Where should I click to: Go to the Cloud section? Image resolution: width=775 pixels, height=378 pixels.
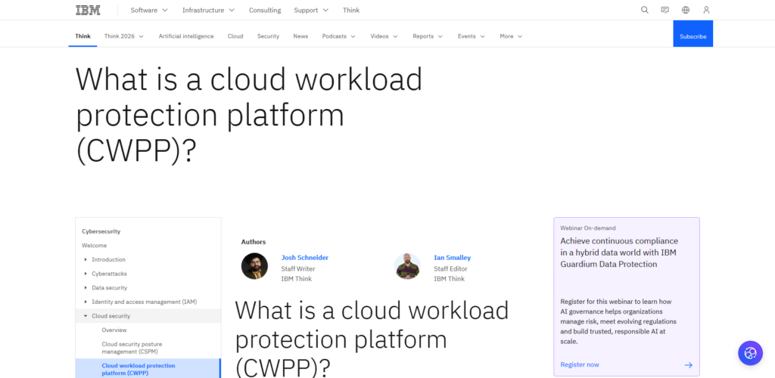tap(235, 36)
